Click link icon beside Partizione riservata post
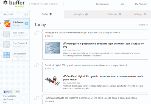 point(37,98)
